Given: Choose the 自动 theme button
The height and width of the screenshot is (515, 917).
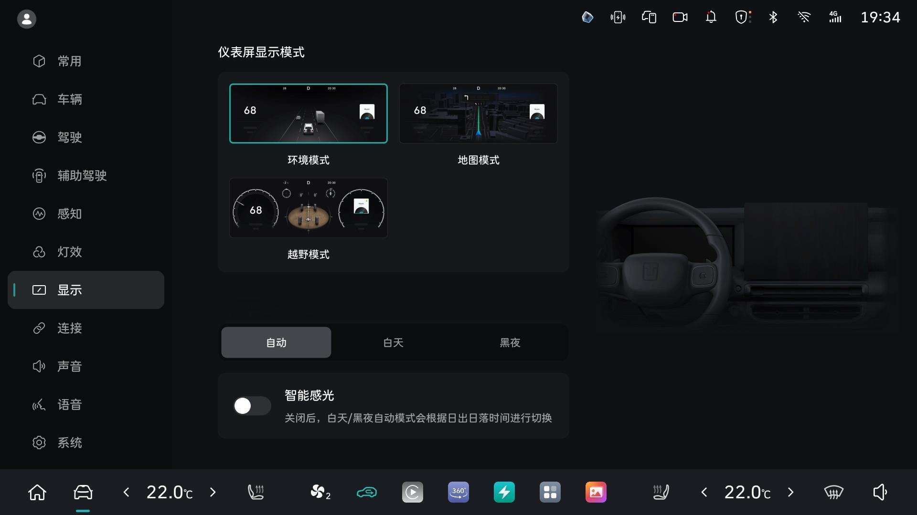Looking at the screenshot, I should [276, 342].
